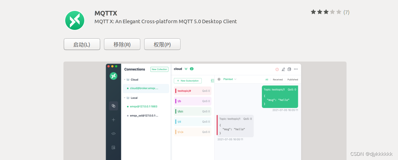The width and height of the screenshot is (398, 160).
Task: Click the new window icon
Action: coord(289,69)
